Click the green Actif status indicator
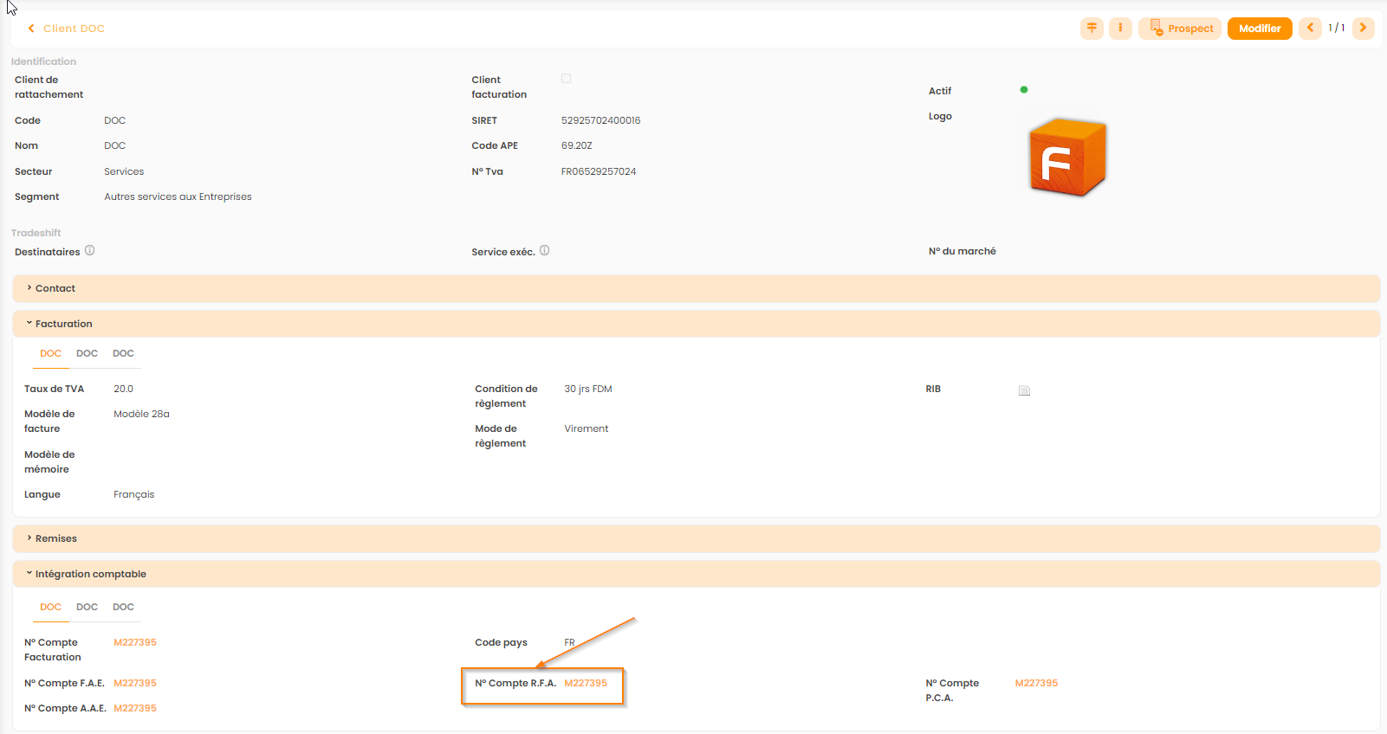This screenshot has width=1387, height=734. 1024,90
